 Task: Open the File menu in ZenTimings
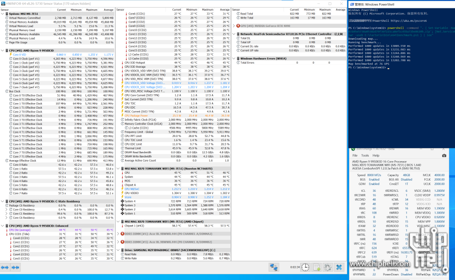355,156
